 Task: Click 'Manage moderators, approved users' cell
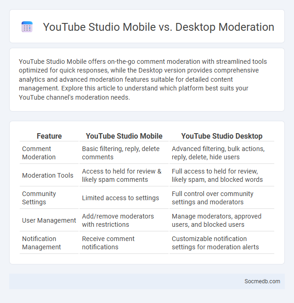tap(222, 220)
